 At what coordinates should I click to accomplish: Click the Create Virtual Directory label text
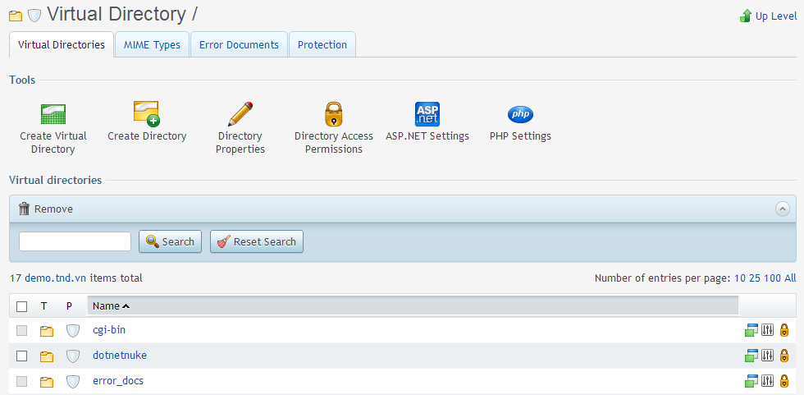click(53, 143)
